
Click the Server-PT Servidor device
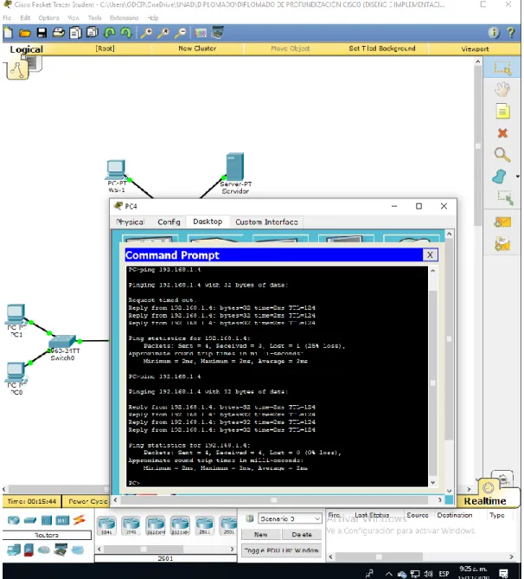(235, 173)
